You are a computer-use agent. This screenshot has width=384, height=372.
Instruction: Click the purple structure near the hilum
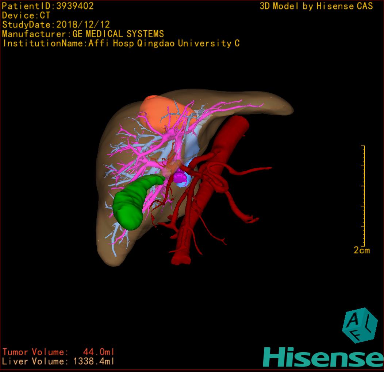[x=180, y=177]
